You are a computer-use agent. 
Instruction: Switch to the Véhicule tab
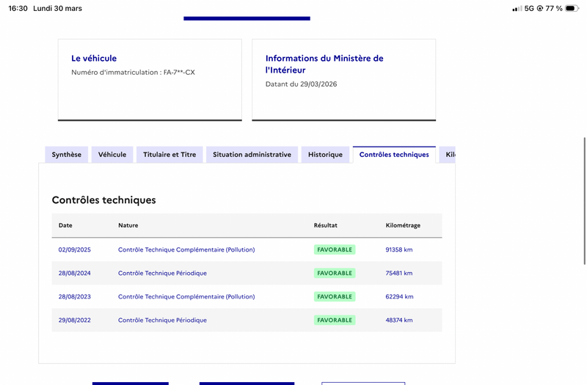coord(112,155)
